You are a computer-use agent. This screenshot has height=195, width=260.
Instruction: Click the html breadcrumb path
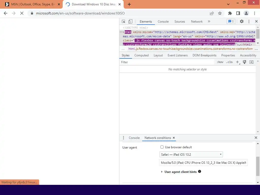[190, 49]
